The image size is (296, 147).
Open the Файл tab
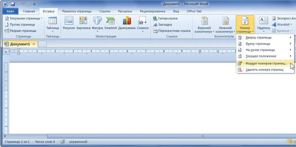point(10,11)
